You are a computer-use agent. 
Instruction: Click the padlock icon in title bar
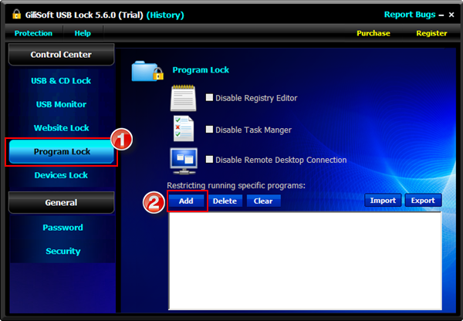(x=16, y=14)
